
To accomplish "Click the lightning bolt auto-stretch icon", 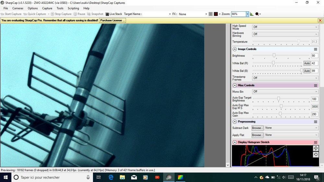I will pyautogui.click(x=316, y=148).
